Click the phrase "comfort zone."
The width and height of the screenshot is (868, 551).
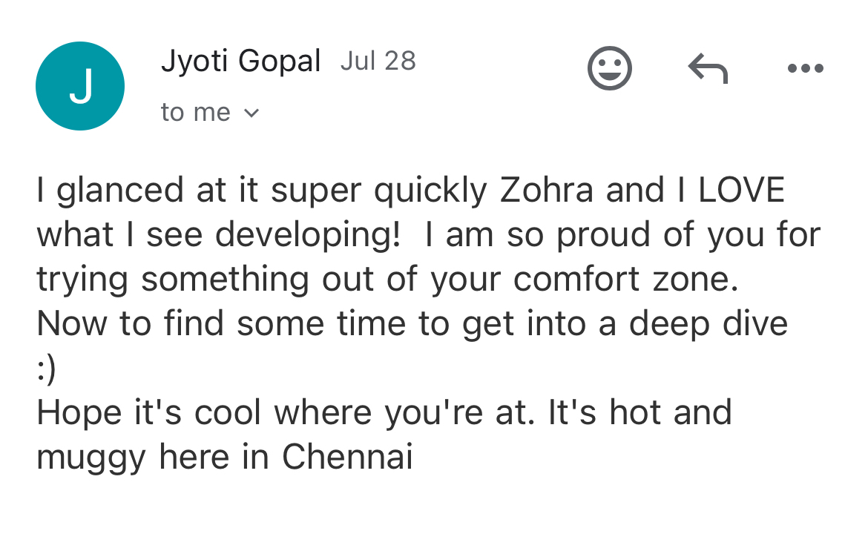coord(621,280)
